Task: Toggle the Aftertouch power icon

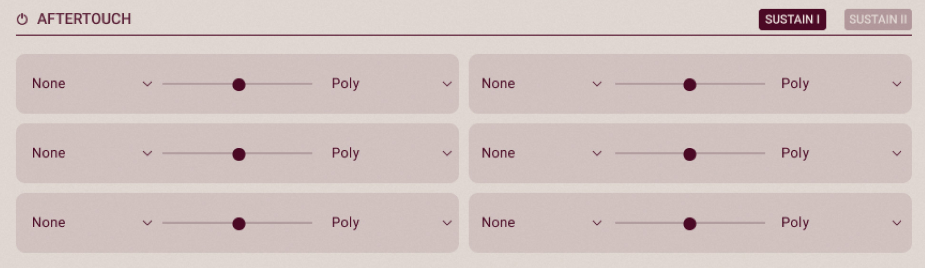Action: 22,19
